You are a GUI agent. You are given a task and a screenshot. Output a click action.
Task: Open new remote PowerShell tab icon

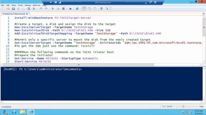click(x=70, y=9)
